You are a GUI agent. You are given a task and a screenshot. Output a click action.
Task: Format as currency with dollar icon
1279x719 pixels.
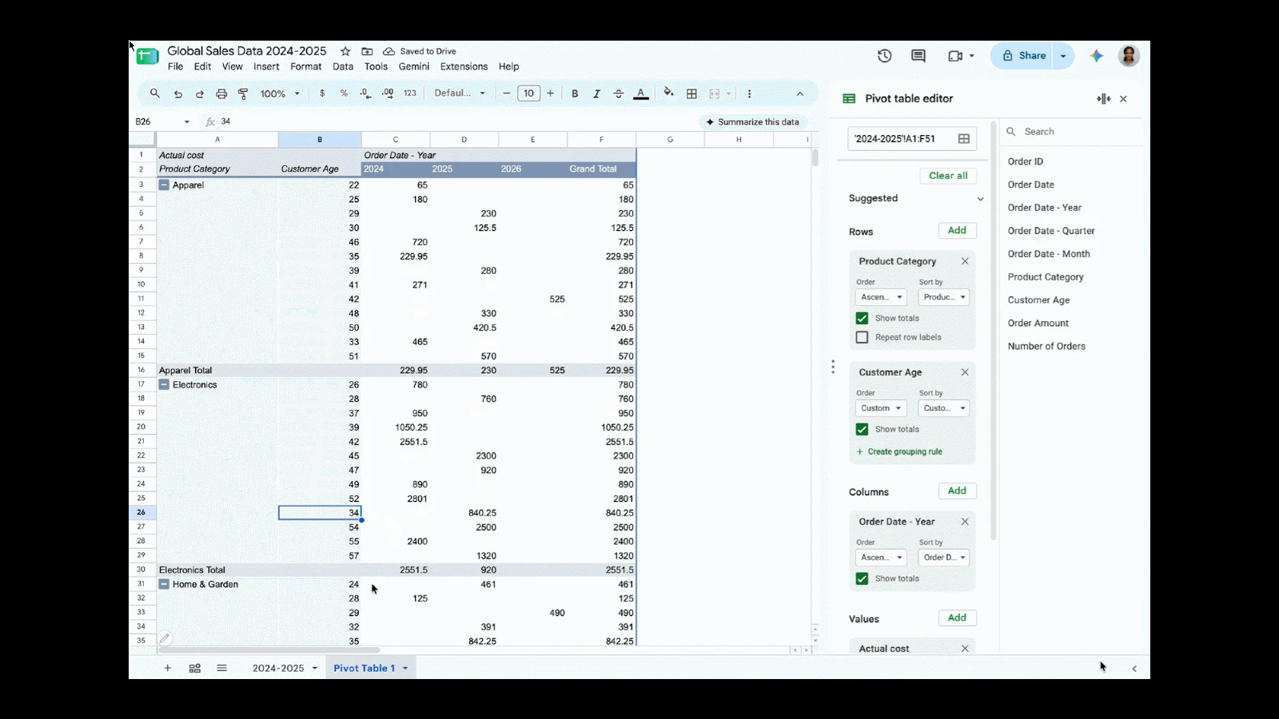322,93
